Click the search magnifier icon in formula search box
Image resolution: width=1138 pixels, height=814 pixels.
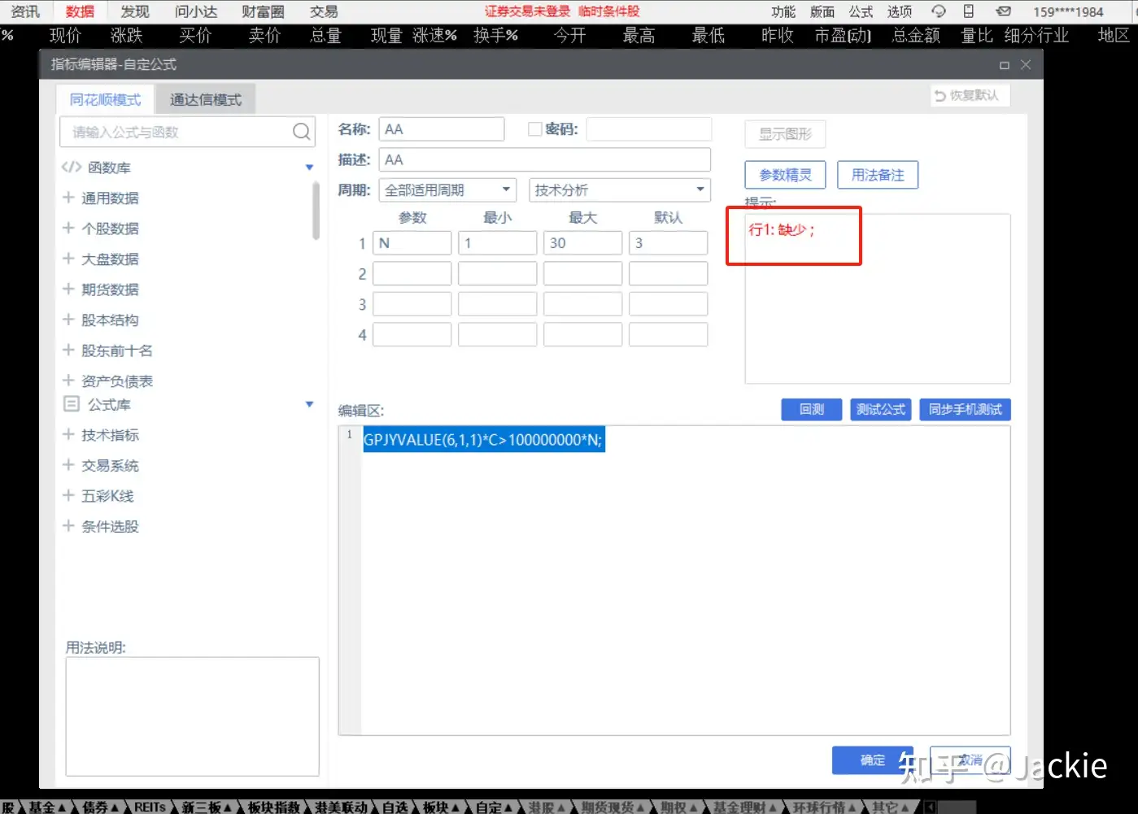(302, 132)
